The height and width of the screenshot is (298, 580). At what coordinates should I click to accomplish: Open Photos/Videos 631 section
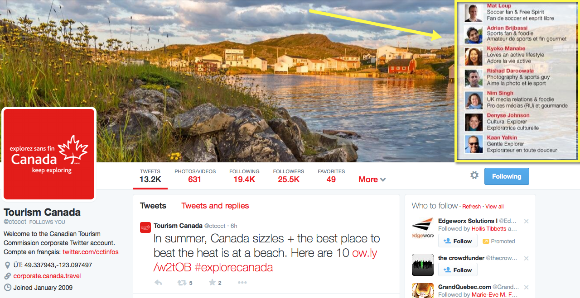pos(195,176)
